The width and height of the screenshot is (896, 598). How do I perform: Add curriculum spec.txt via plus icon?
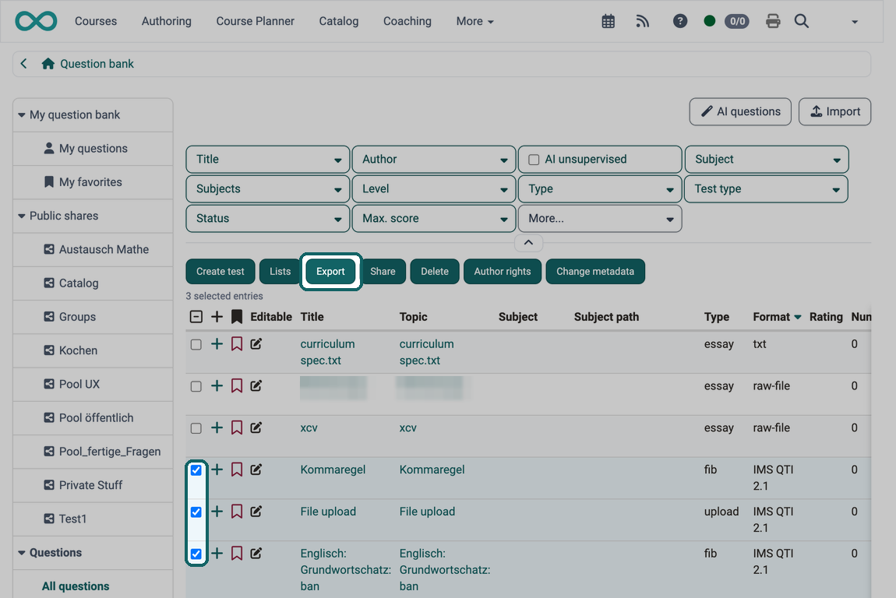(x=217, y=344)
